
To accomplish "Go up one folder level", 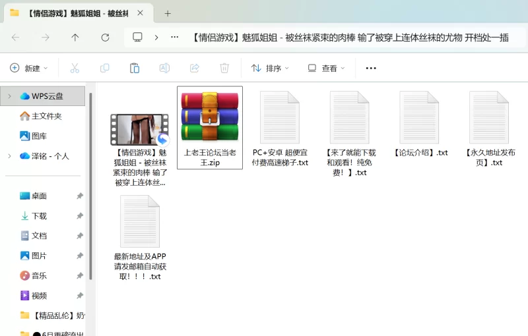I will [x=75, y=38].
